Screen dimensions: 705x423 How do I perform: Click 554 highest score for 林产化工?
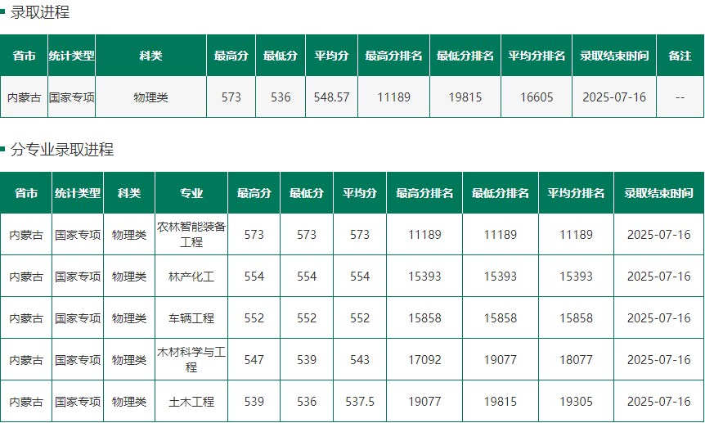click(254, 277)
